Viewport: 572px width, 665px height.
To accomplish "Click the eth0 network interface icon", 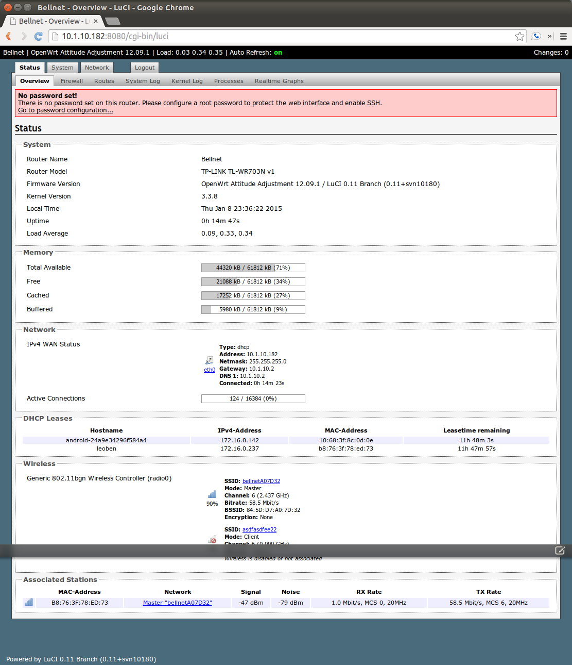I will point(209,360).
